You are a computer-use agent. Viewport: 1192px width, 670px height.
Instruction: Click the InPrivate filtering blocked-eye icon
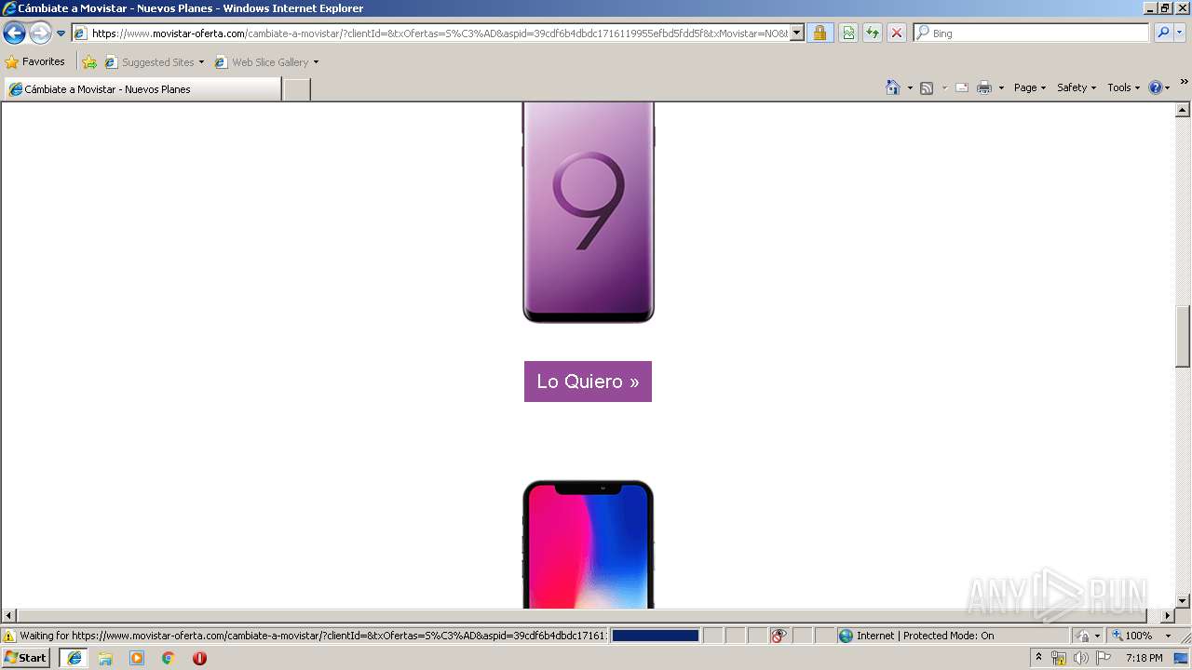click(779, 636)
